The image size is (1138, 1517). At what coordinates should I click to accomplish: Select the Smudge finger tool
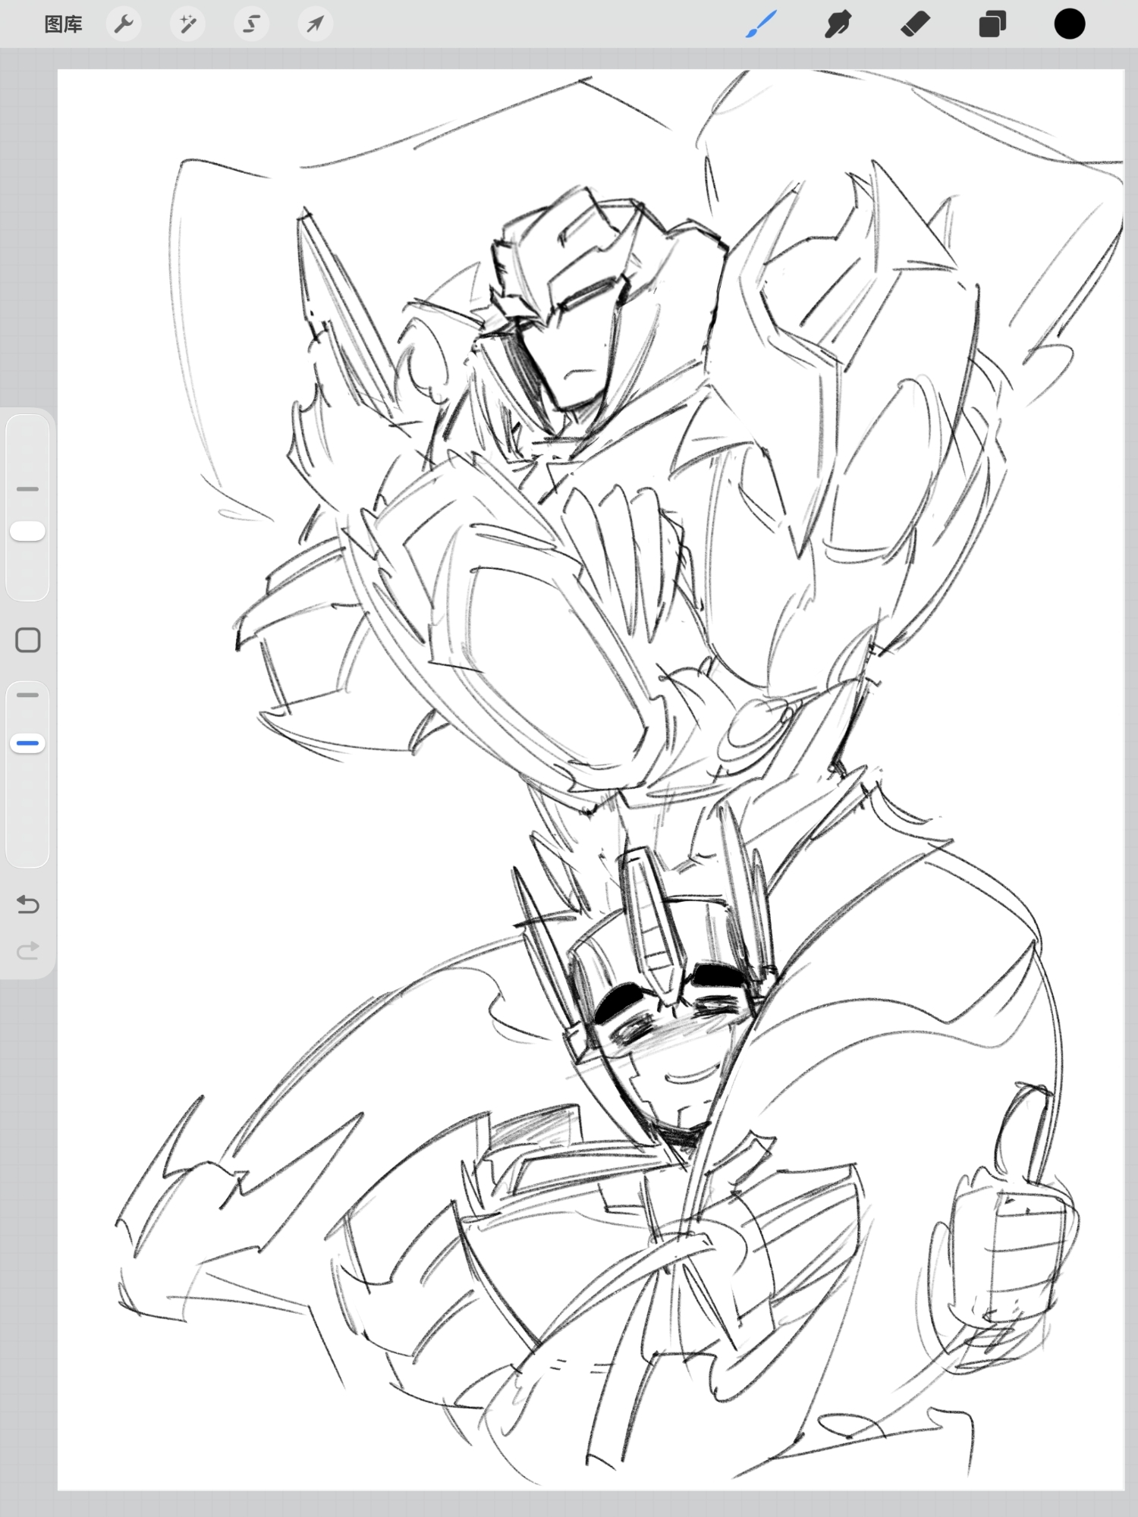(x=838, y=24)
